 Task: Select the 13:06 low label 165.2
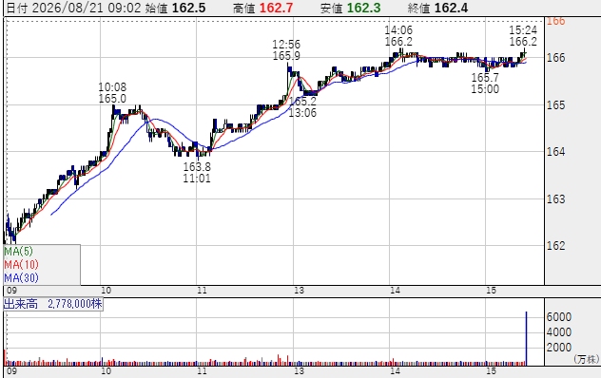(x=302, y=101)
